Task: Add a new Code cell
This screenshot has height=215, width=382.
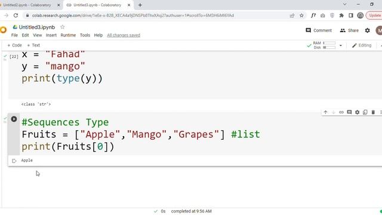Action: tap(14, 45)
